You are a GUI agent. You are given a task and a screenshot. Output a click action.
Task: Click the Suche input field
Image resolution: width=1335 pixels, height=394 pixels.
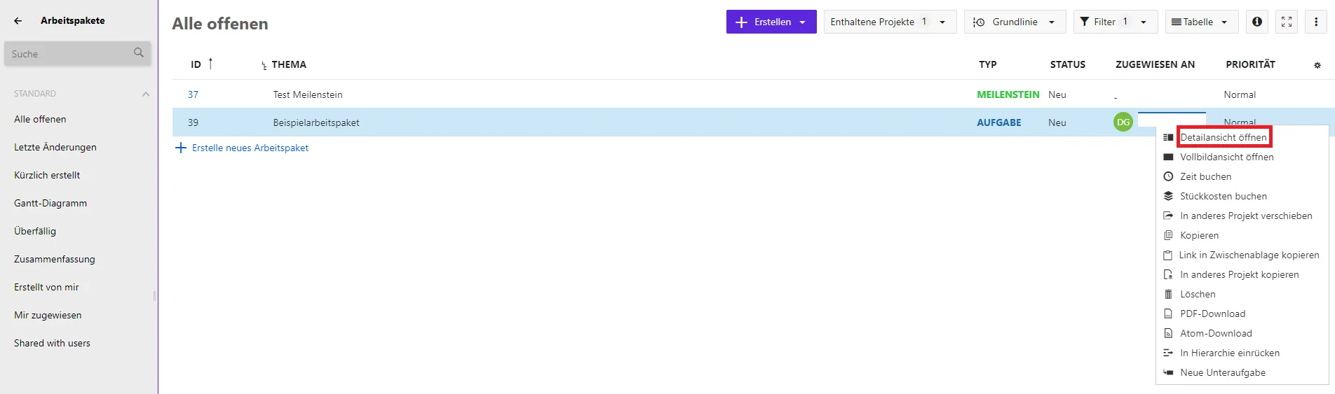point(69,54)
